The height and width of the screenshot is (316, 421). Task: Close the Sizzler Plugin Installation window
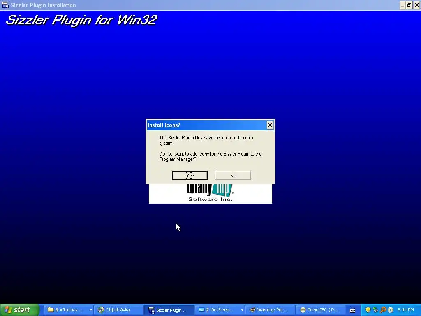(417, 5)
